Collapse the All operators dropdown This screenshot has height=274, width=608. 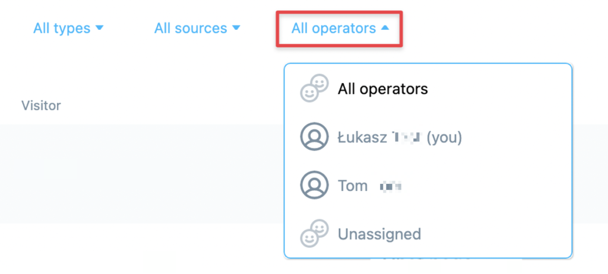(340, 29)
